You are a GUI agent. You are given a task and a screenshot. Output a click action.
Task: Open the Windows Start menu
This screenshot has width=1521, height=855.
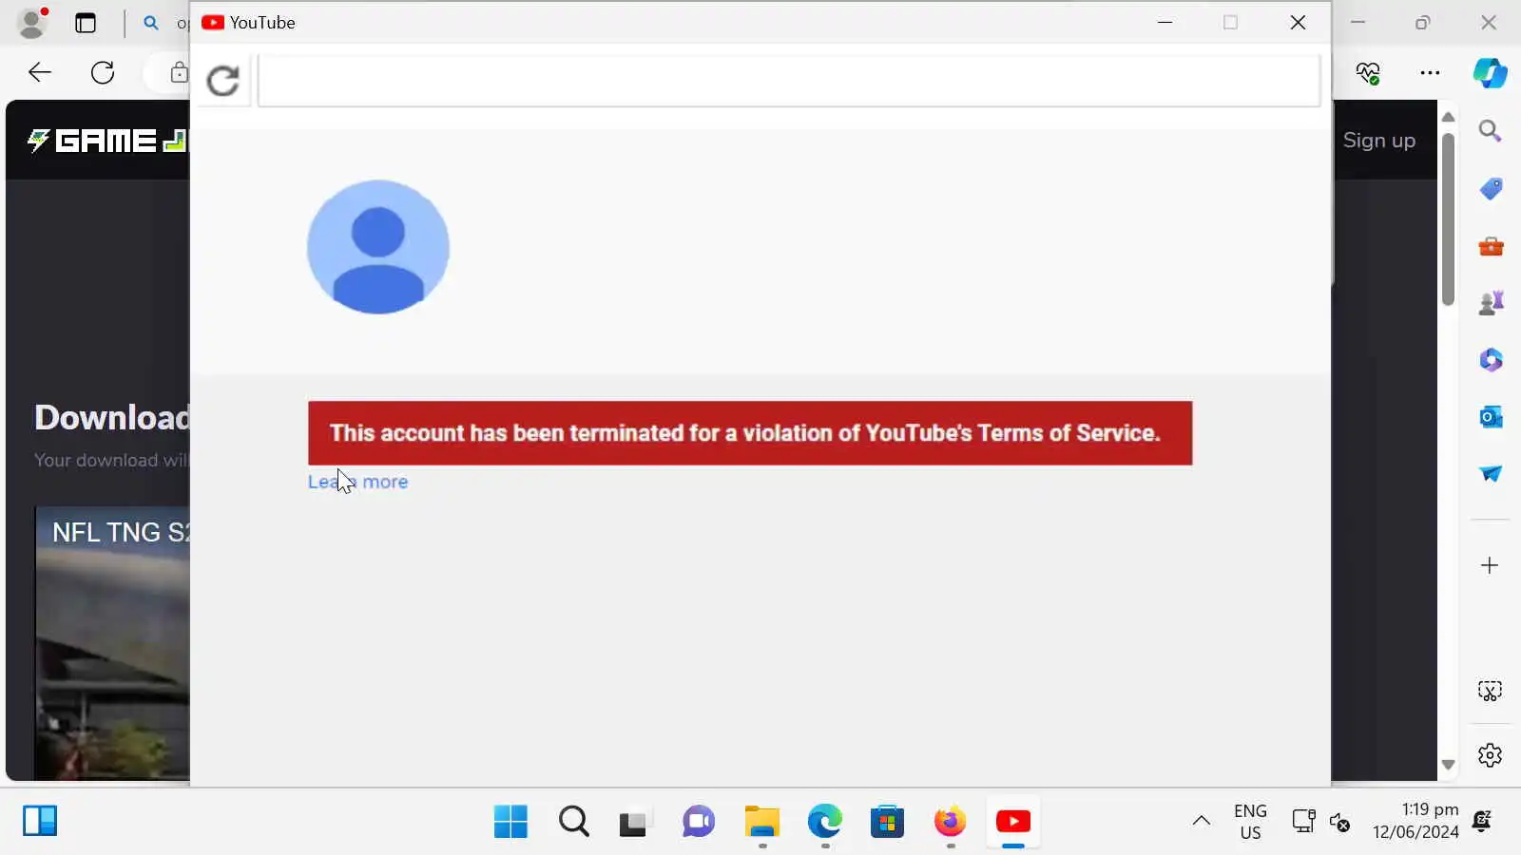pyautogui.click(x=510, y=821)
